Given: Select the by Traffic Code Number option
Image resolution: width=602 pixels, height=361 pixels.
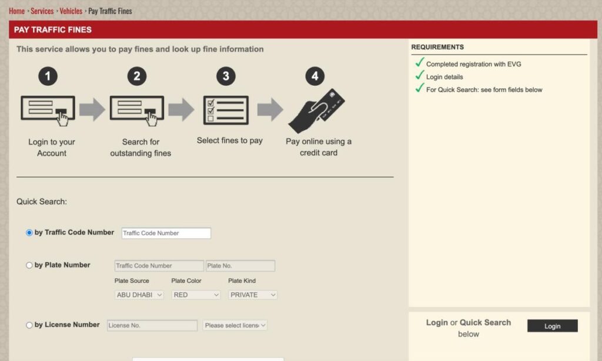Looking at the screenshot, I should (x=29, y=232).
